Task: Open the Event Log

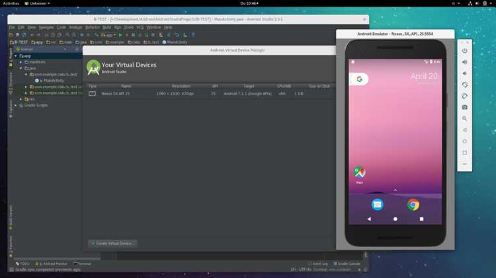Action: pyautogui.click(x=318, y=263)
